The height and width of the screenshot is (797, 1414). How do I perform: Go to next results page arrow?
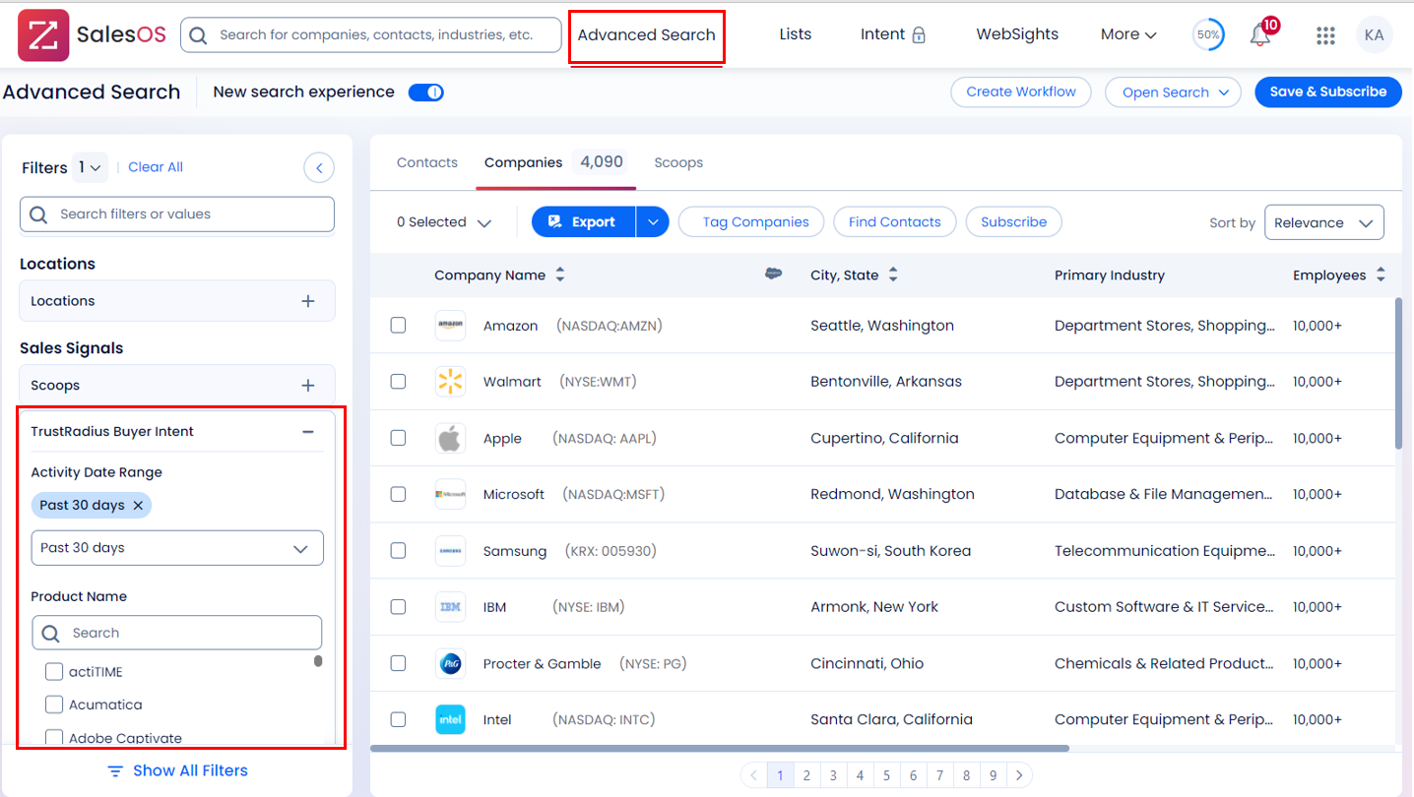(1020, 775)
